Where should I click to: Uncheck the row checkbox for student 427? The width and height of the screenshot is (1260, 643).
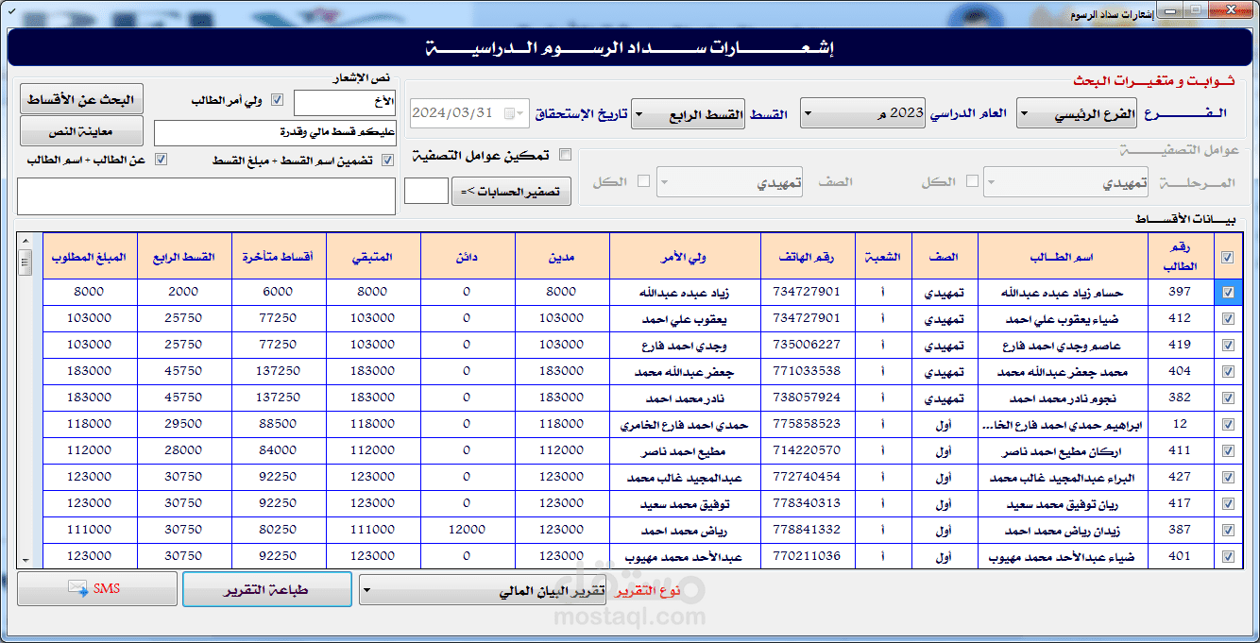(x=1227, y=477)
